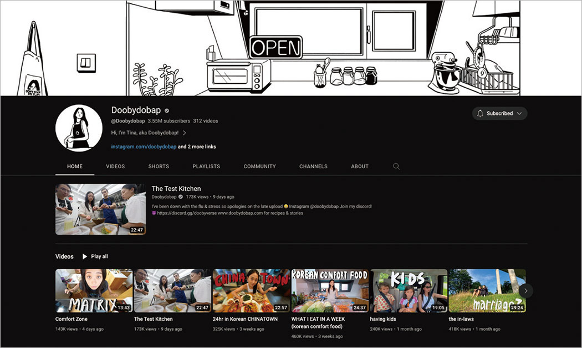582x348 pixels.
Task: Click '460K views • 3 weeks ago' text
Action: click(x=317, y=336)
